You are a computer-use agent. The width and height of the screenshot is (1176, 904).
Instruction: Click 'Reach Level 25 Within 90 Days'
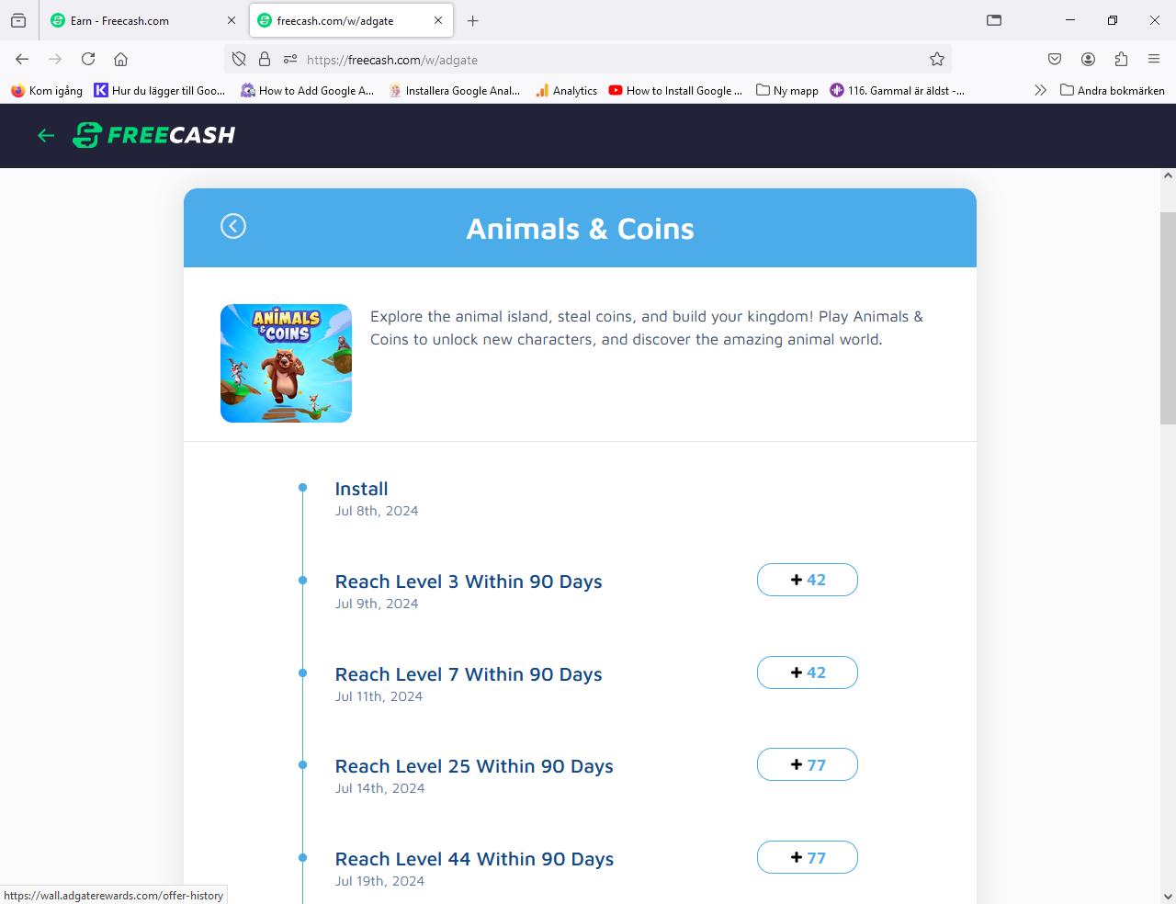point(474,766)
